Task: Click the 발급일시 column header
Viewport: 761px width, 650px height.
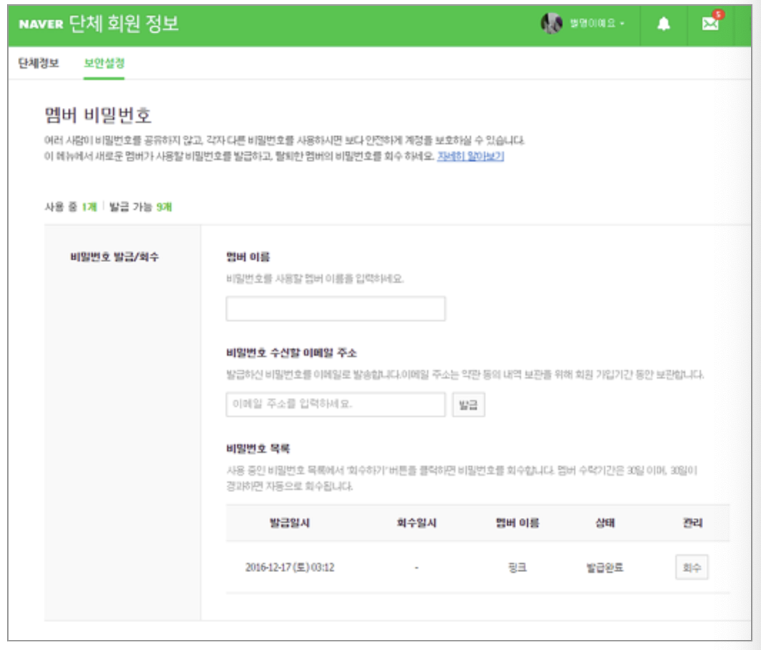Action: point(289,523)
